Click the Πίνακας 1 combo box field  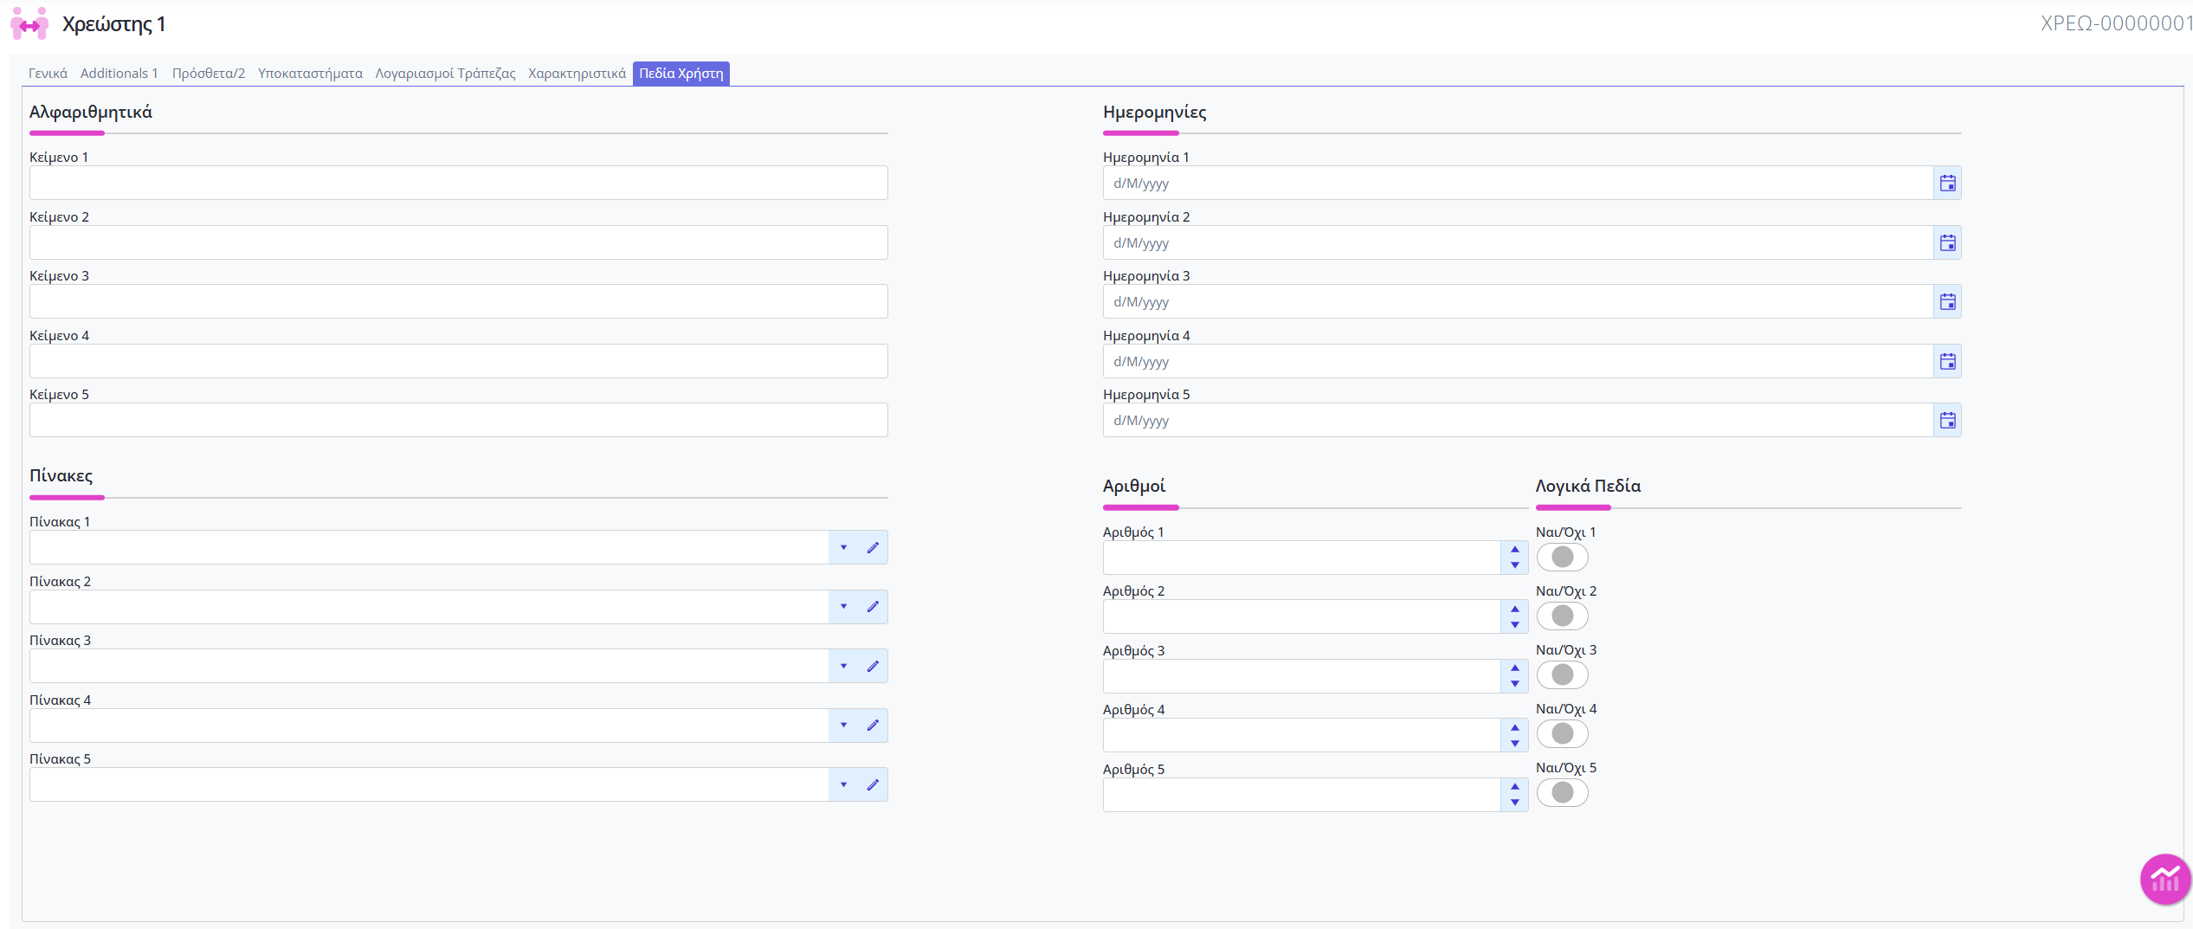click(429, 547)
